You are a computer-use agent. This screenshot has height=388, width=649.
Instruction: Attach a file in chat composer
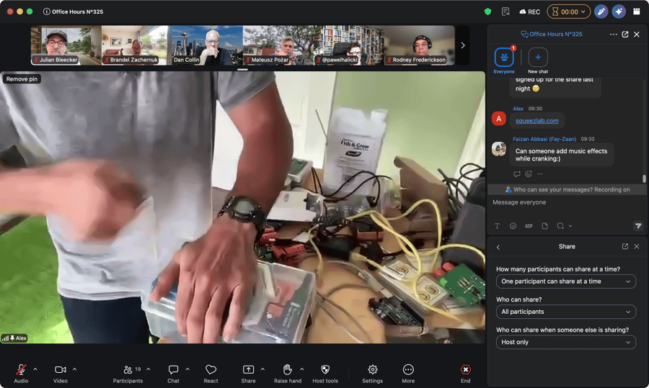544,226
